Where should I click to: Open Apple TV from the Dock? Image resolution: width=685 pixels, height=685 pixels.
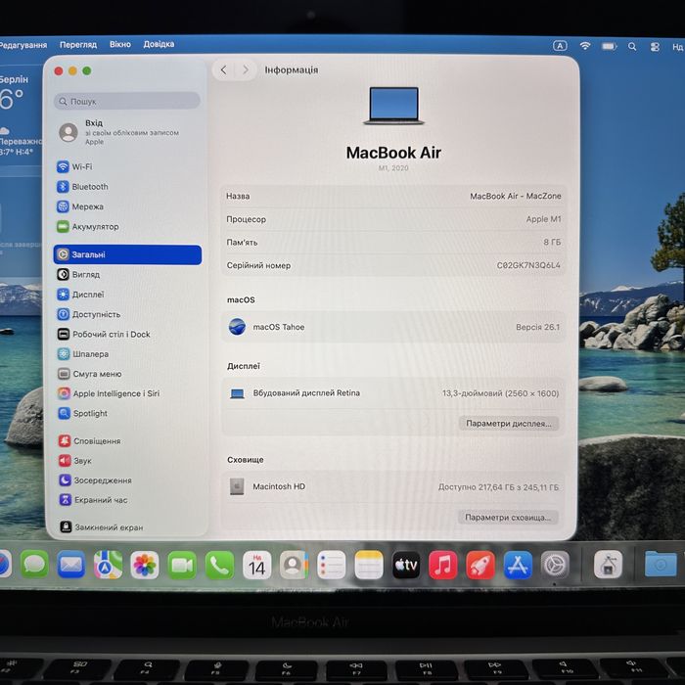coord(406,566)
